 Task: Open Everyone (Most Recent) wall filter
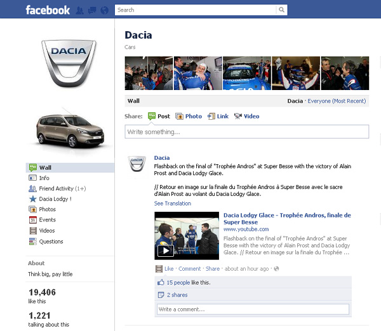[x=337, y=101]
